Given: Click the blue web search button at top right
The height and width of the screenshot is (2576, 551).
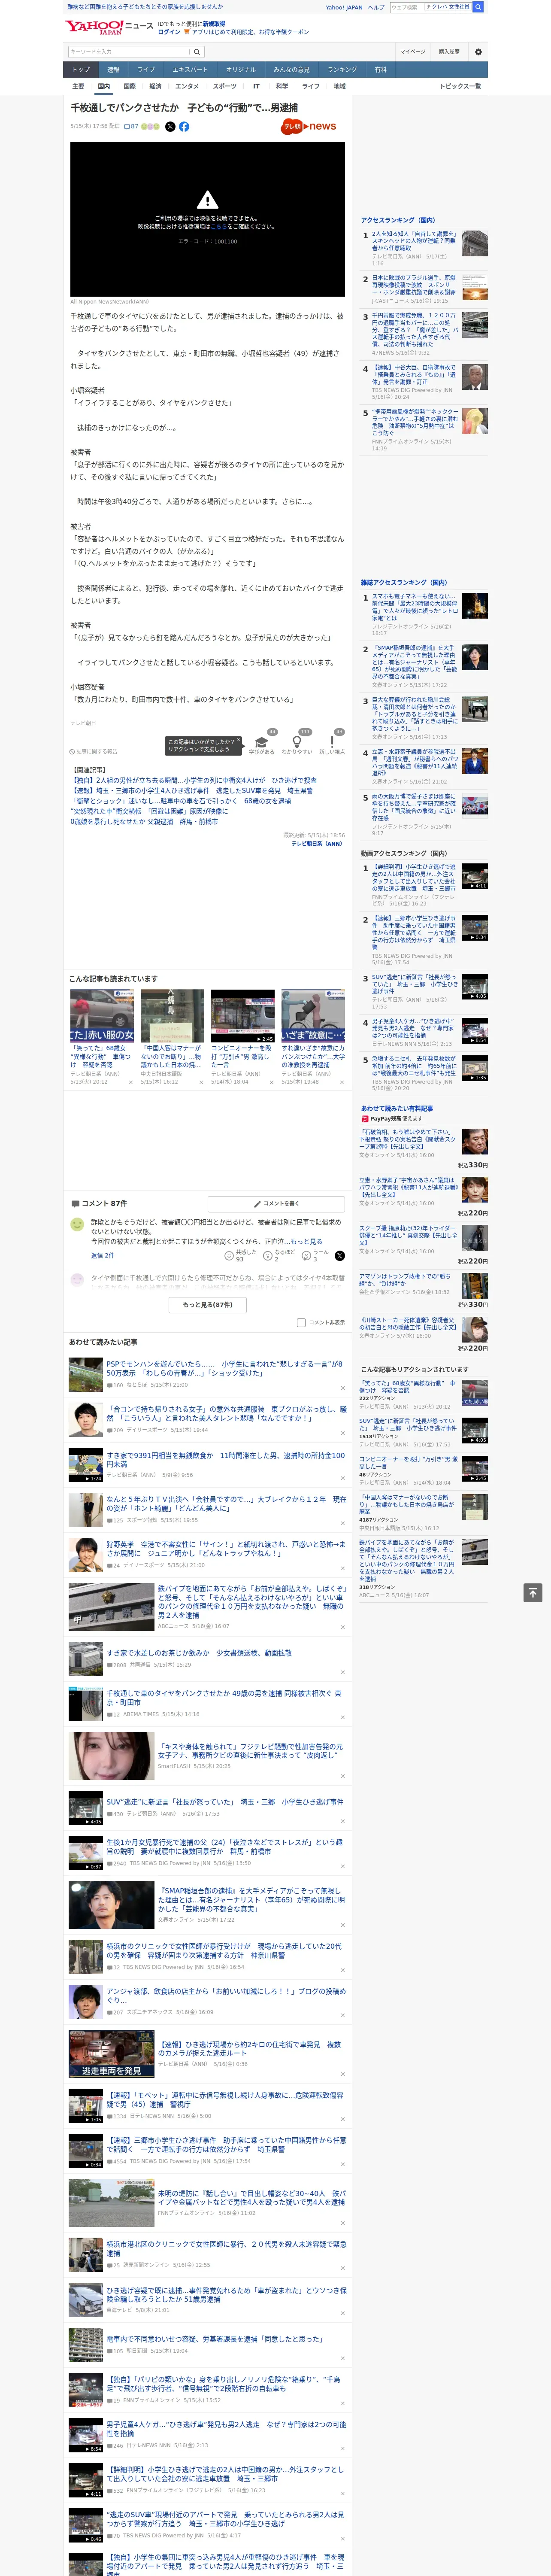Looking at the screenshot, I should pos(478,7).
